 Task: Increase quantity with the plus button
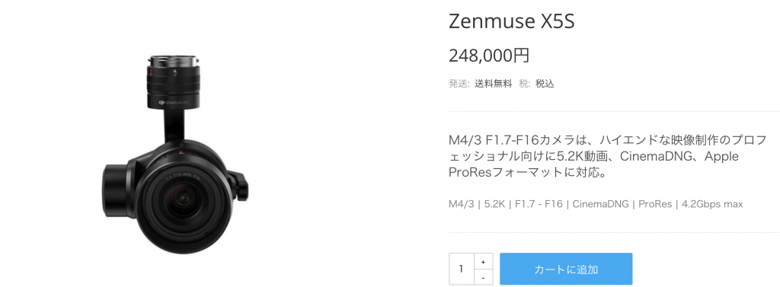pos(483,261)
